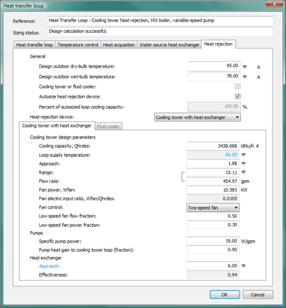Select the Fluid cooler sub-tab
The image size is (286, 308).
click(108, 126)
